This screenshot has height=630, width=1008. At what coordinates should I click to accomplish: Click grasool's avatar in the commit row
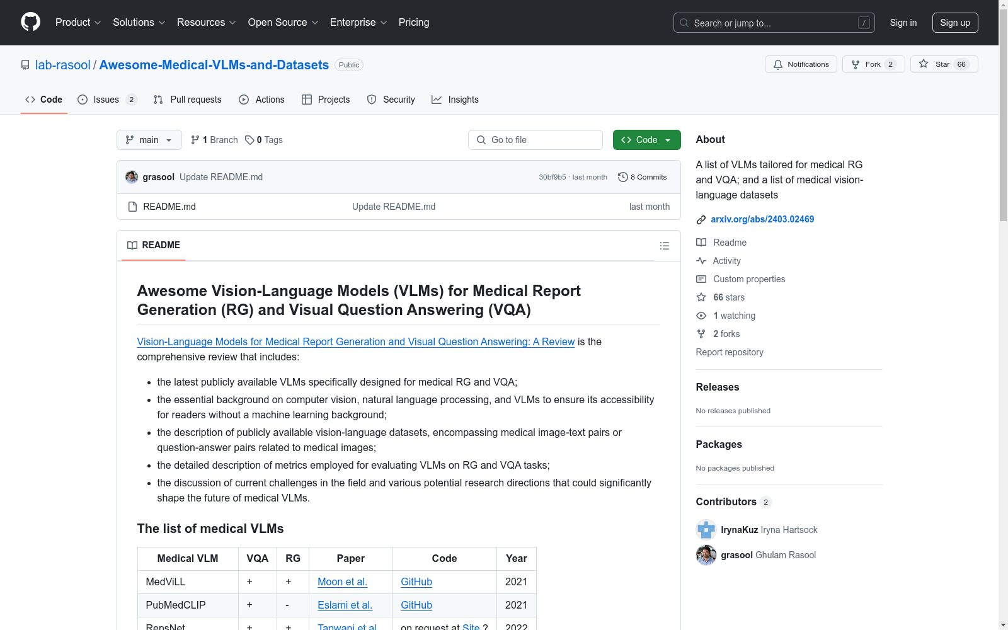pos(132,177)
